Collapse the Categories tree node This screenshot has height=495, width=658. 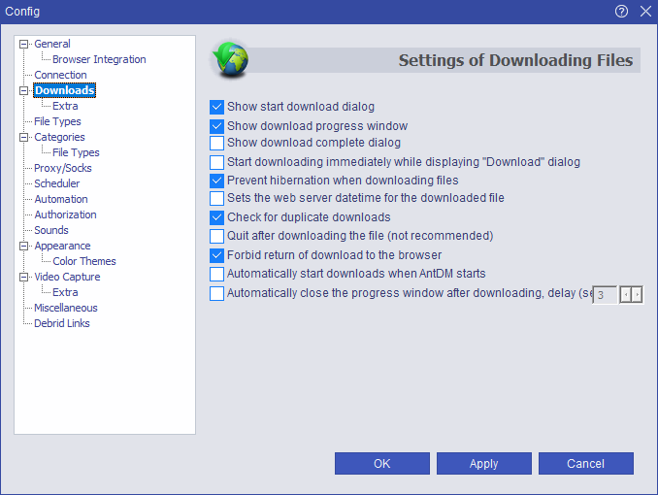pos(24,137)
